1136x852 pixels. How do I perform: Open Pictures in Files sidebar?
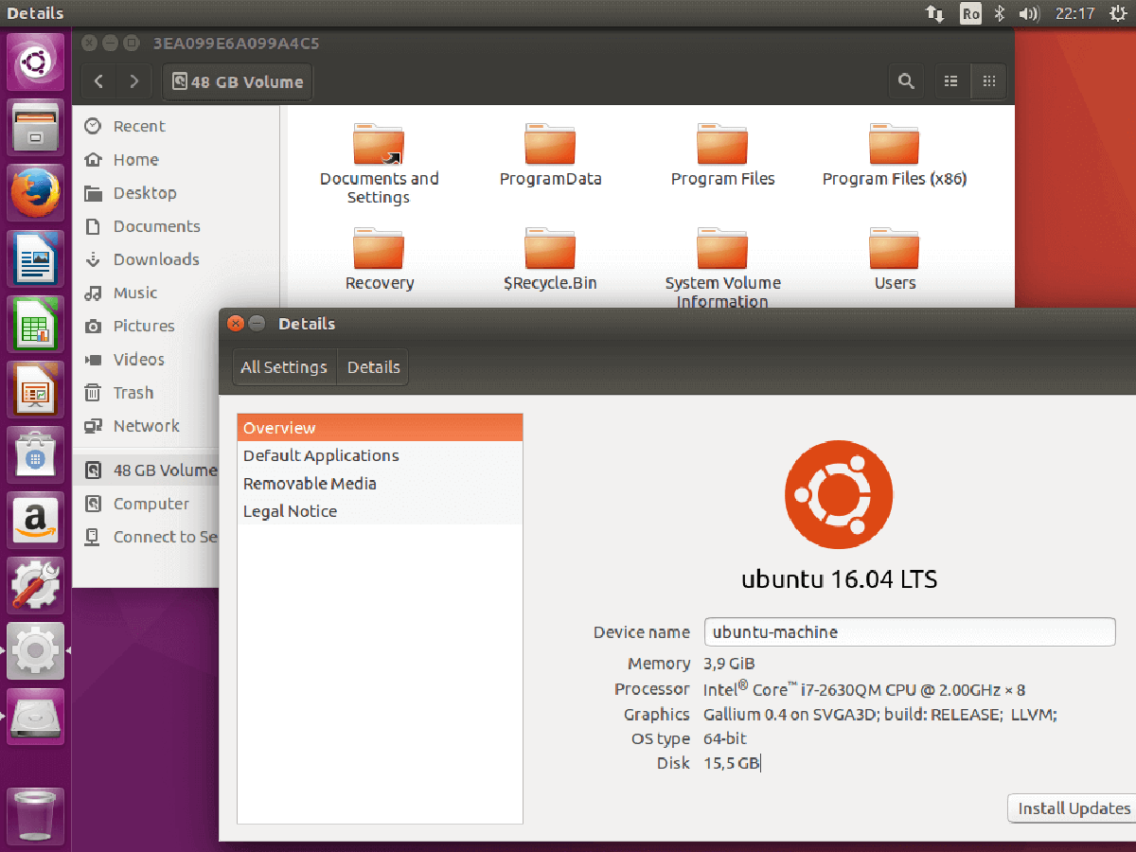[144, 326]
